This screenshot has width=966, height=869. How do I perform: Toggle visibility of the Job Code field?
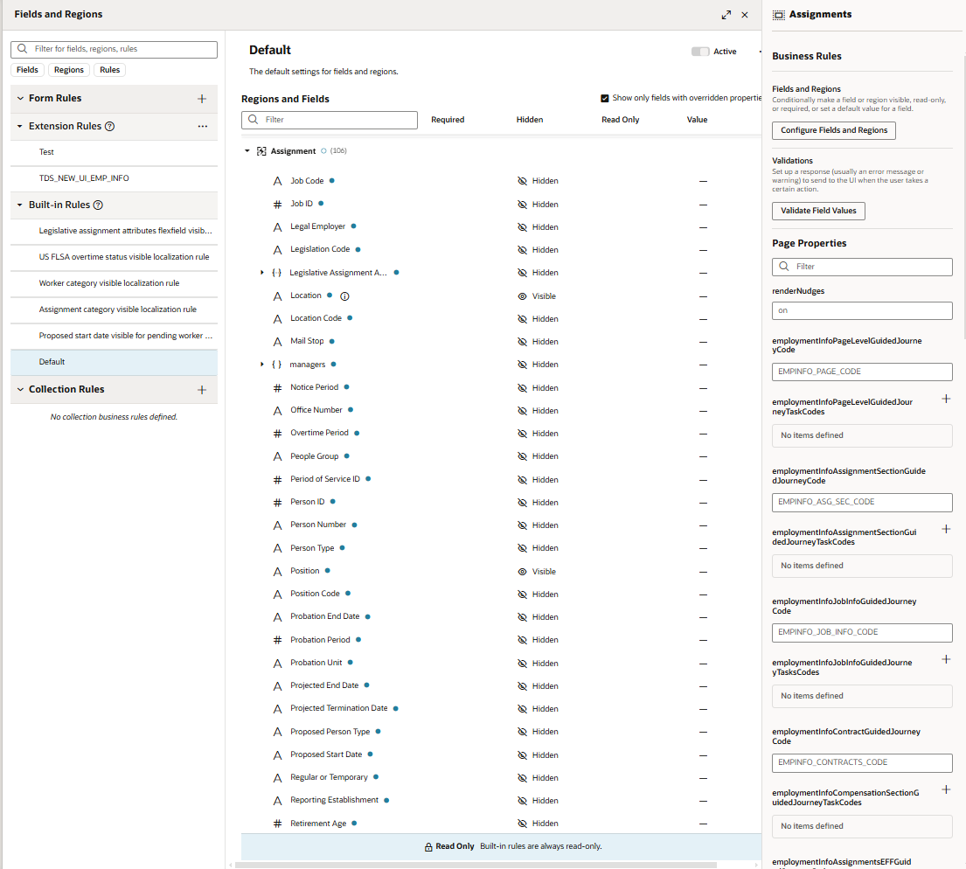(x=525, y=180)
